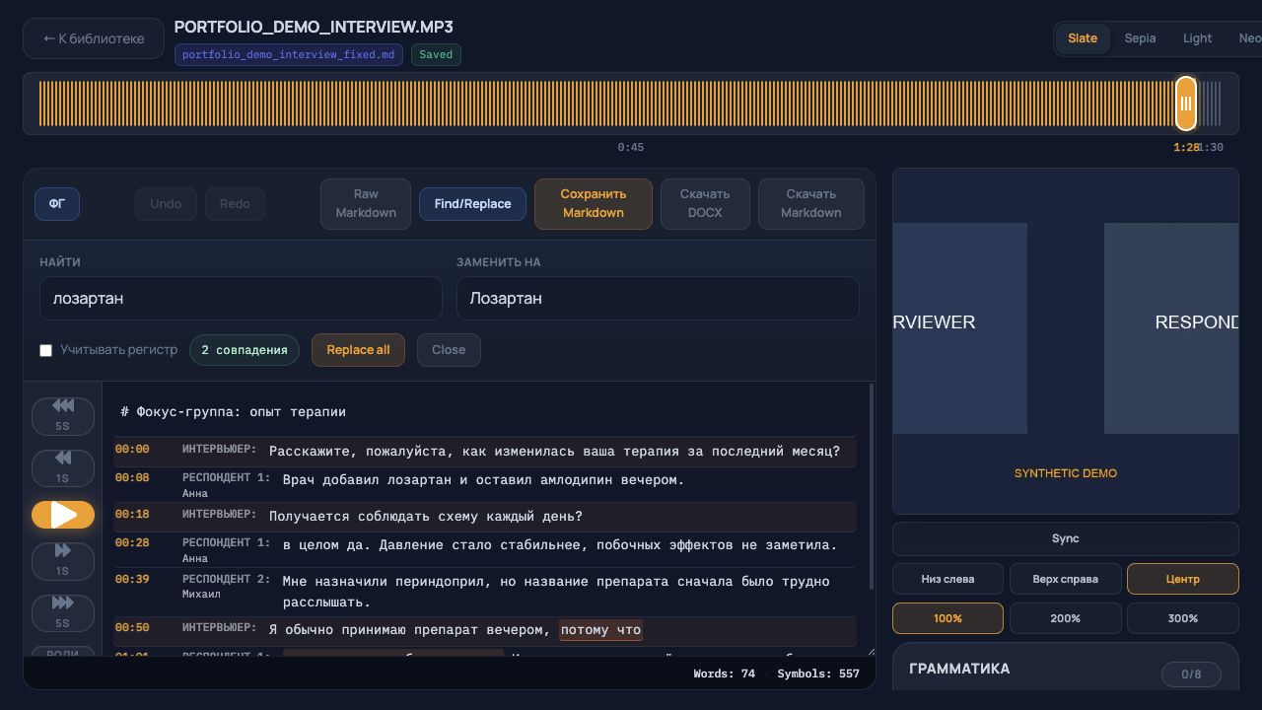Rewind 5 seconds with the triple-arrow button
The image size is (1262, 710).
(x=63, y=416)
